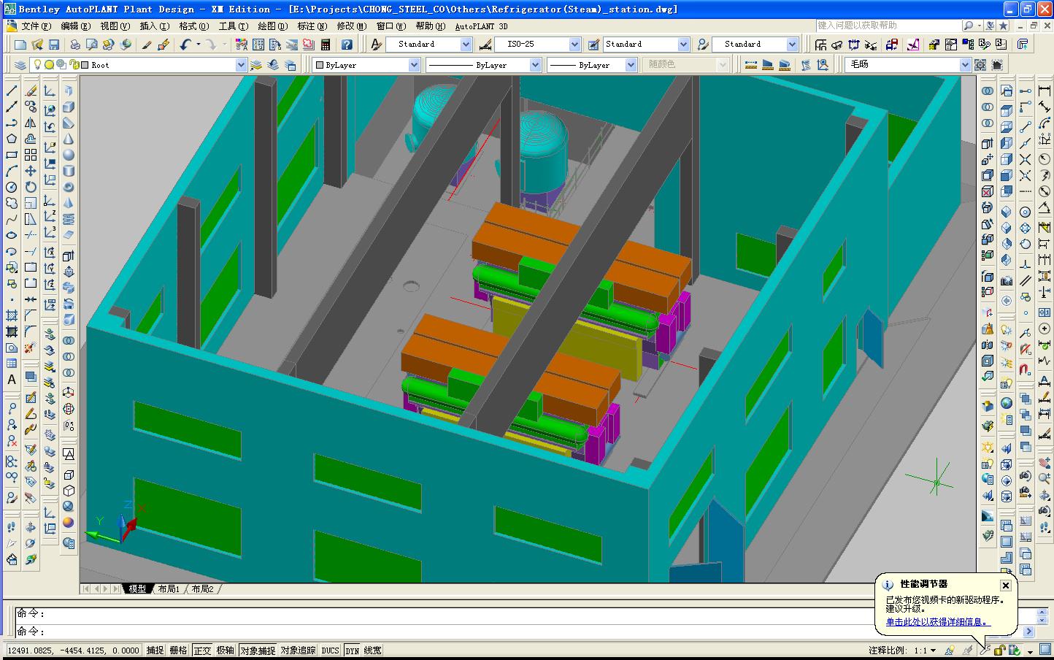Toggle Grid display (栅格) in status bar
Image resolution: width=1054 pixels, height=660 pixels.
(179, 651)
